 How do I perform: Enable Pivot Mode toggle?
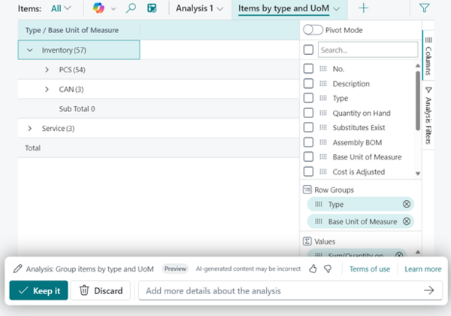[x=313, y=29]
